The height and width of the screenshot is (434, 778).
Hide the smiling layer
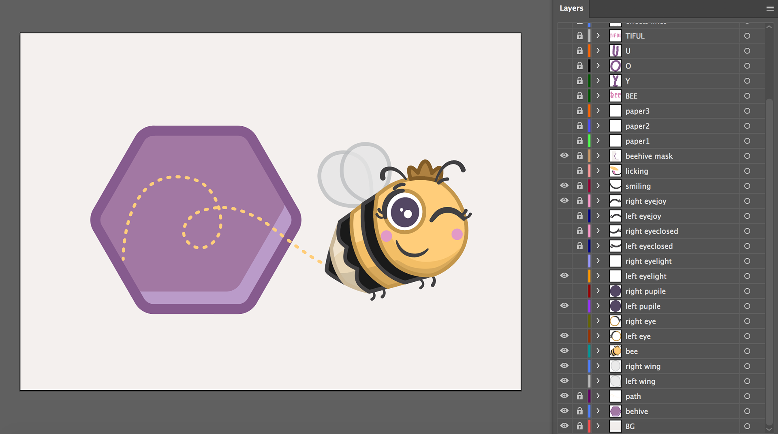pos(564,186)
